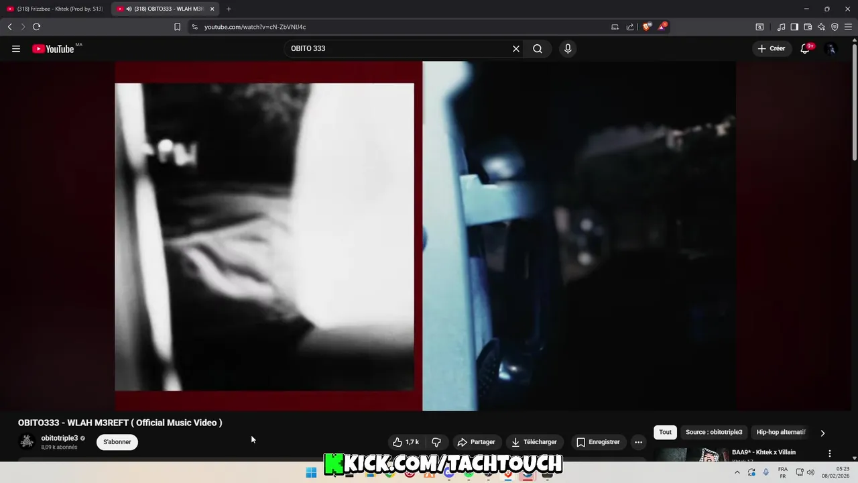The image size is (858, 483).
Task: Install app / cast icon in address bar
Action: (615, 27)
